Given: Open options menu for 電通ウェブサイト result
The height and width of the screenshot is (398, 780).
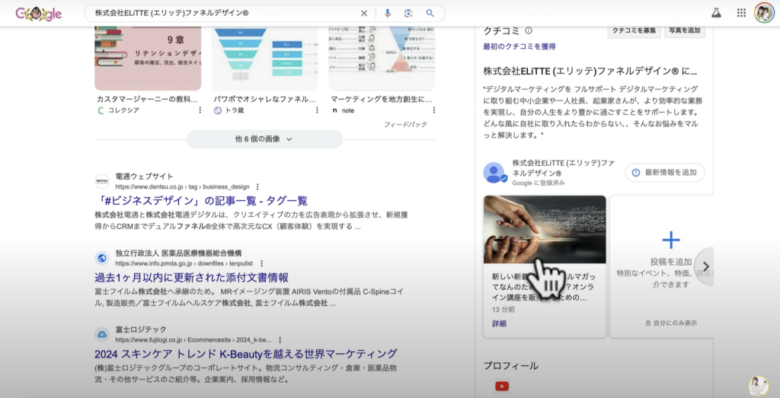Looking at the screenshot, I should pos(257,186).
